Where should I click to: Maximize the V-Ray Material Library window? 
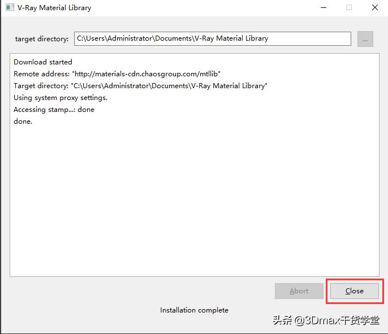click(349, 8)
